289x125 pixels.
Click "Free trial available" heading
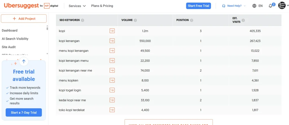[24, 75]
